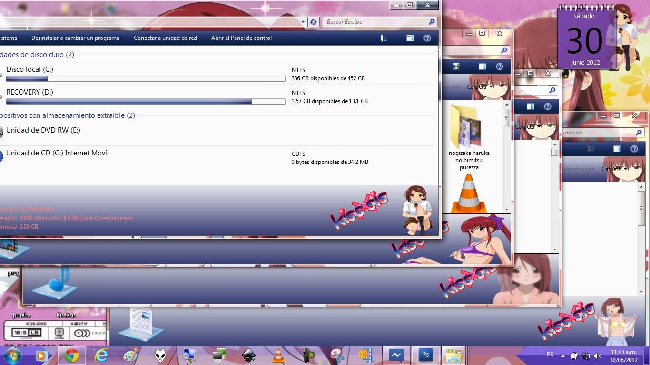Open the white mask taskbar icon
Screen dimensions: 650x365
[160, 355]
